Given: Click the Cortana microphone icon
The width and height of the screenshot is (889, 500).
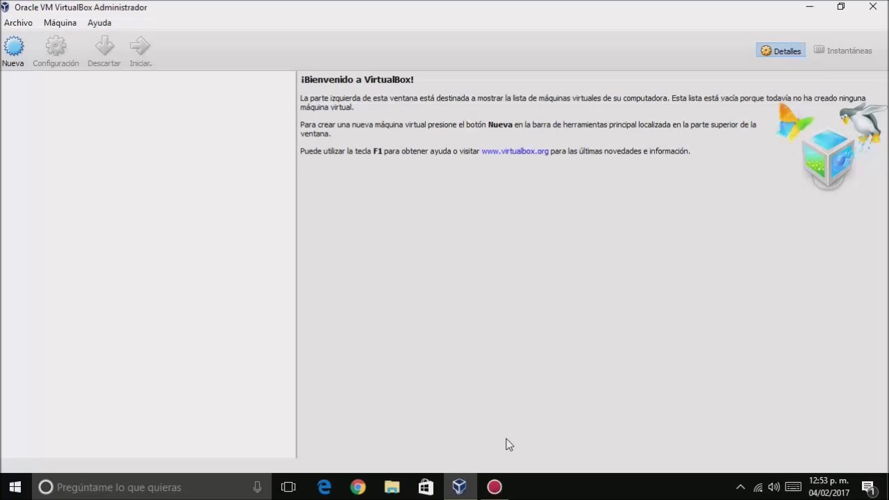Looking at the screenshot, I should [257, 487].
